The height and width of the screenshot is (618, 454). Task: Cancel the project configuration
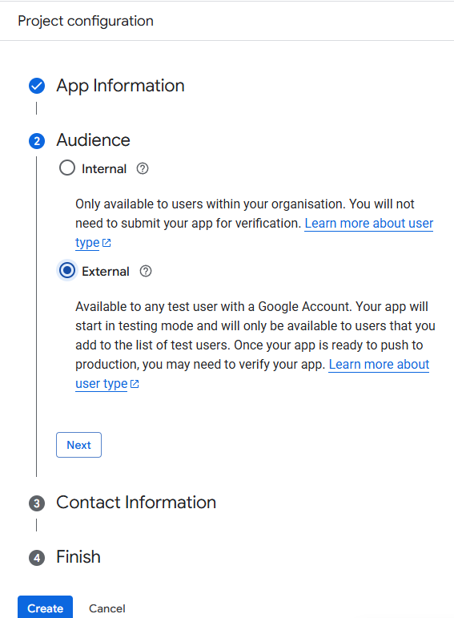click(x=107, y=608)
